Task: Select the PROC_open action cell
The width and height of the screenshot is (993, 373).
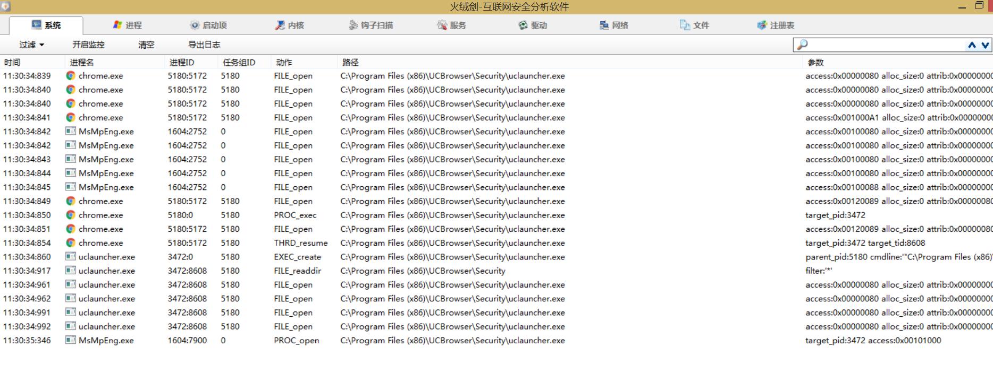Action: (x=296, y=340)
